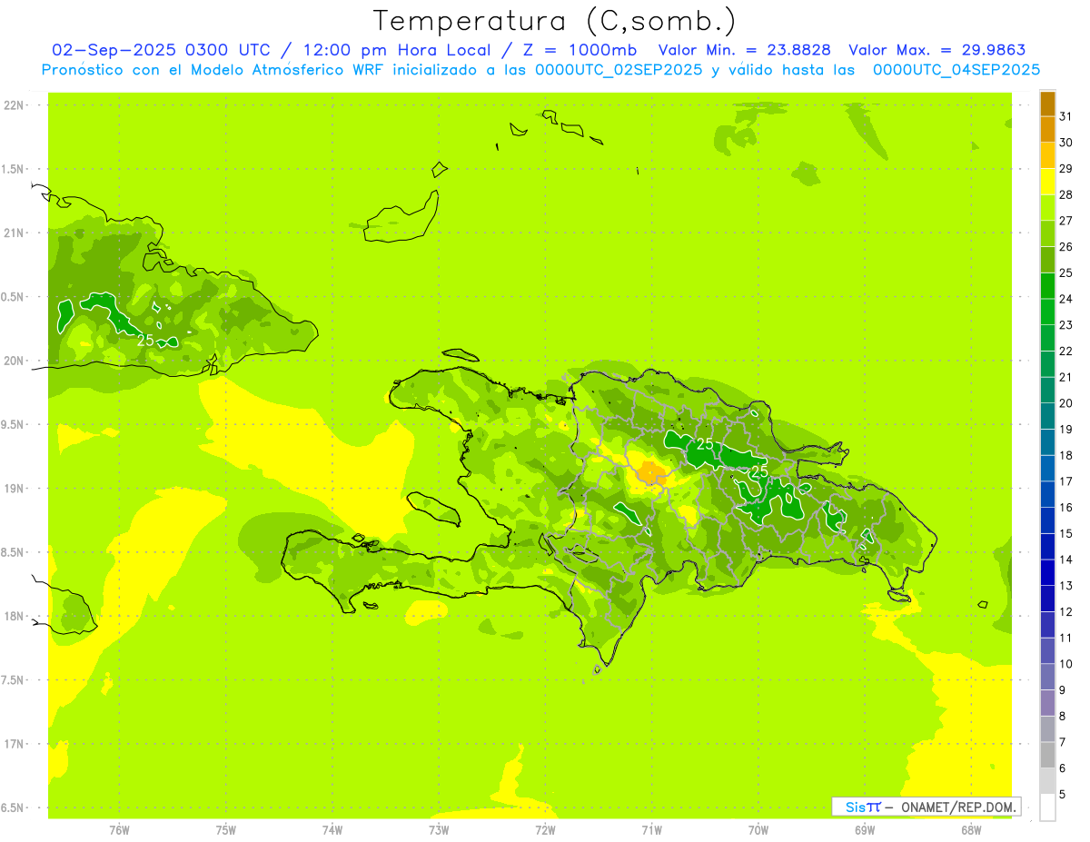Click the '76W' longitude axis label
Image resolution: width=1090 pixels, height=842 pixels.
tap(119, 829)
